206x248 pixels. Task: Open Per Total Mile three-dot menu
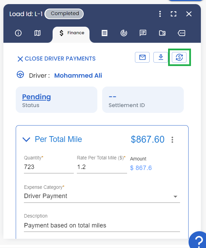point(173,140)
